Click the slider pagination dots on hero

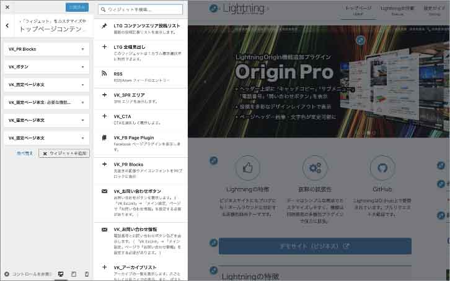(x=369, y=132)
